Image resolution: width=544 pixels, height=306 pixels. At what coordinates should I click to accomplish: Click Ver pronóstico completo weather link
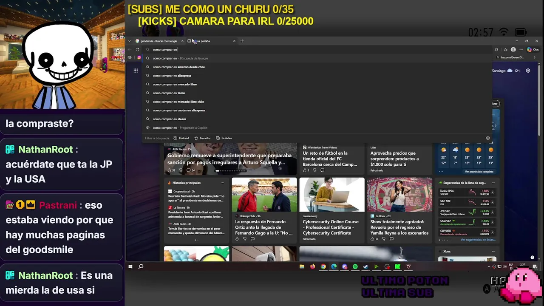pyautogui.click(x=479, y=172)
